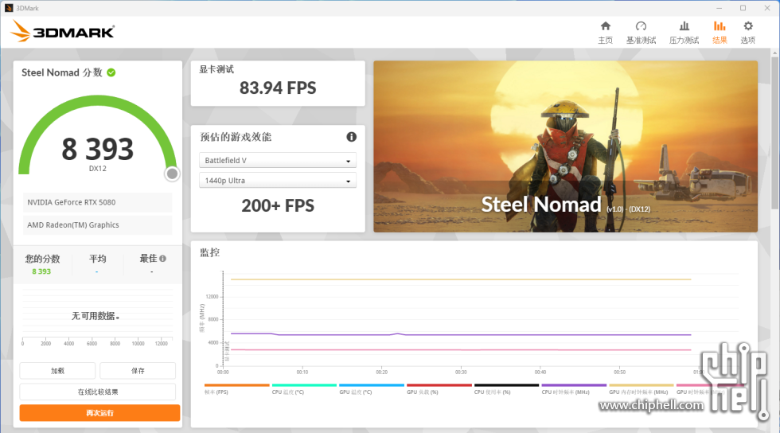Click the gray gauge end knob
This screenshot has height=433, width=780.
coord(172,174)
